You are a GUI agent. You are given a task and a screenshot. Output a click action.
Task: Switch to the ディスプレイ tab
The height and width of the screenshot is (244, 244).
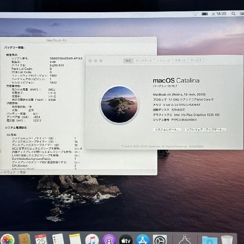point(144,61)
